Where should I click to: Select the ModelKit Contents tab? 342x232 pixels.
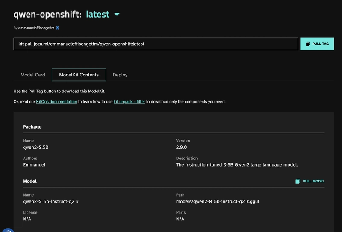point(79,75)
